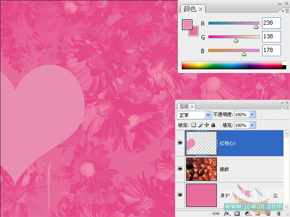The width and height of the screenshot is (290, 217).
Task: Close the 颜色 tab
Action: (201, 9)
